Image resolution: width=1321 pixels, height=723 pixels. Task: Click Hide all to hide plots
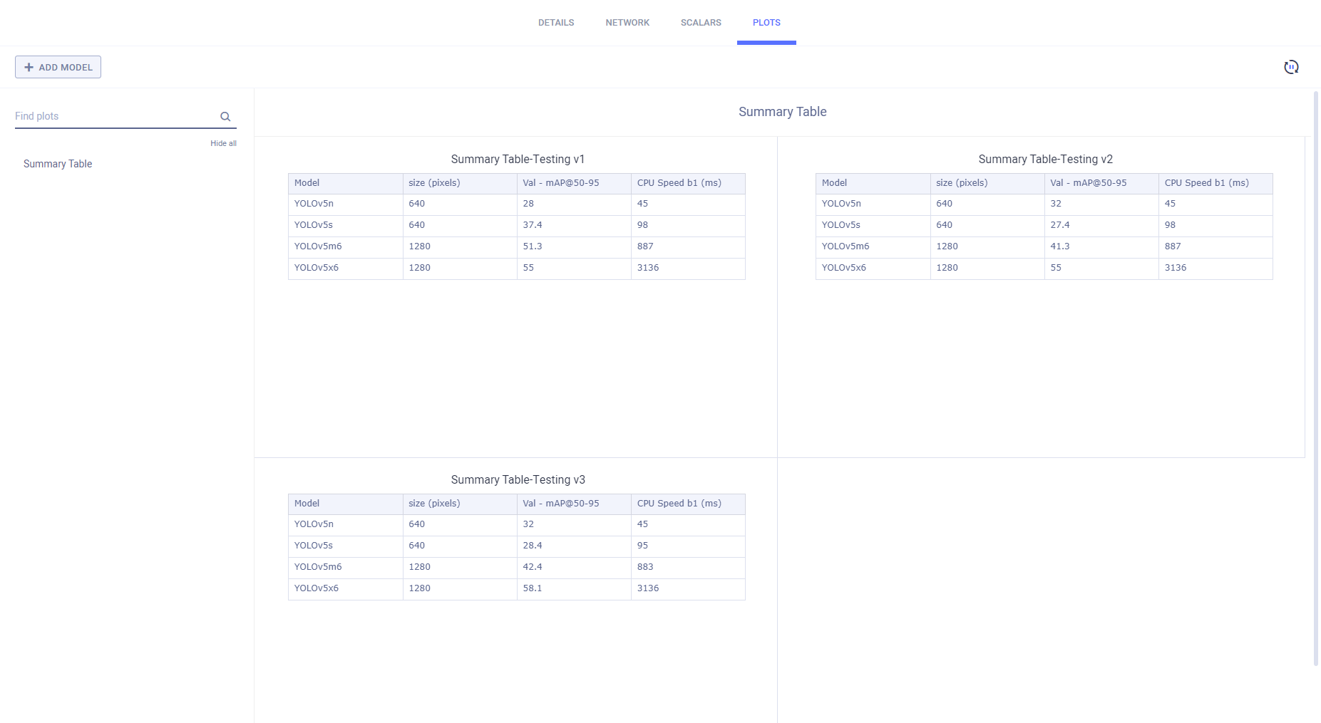pyautogui.click(x=223, y=143)
